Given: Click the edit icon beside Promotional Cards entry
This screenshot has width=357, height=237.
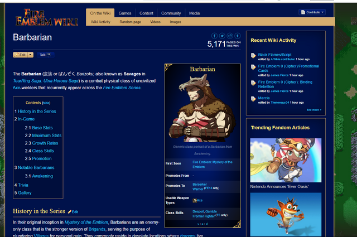Looking at the screenshot, I should point(253,67).
